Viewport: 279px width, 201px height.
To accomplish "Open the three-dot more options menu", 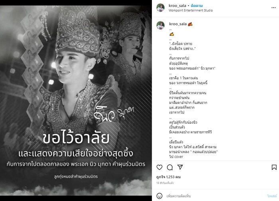I will pyautogui.click(x=273, y=8).
